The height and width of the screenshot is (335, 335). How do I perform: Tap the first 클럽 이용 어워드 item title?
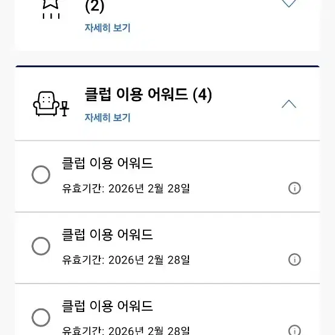(x=107, y=163)
